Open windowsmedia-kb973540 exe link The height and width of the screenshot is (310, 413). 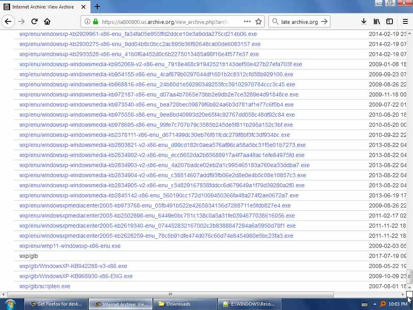156,105
